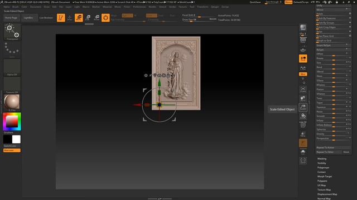This screenshot has width=357, height=200.
Task: Open the Zplugin menu
Action: (x=214, y=7)
